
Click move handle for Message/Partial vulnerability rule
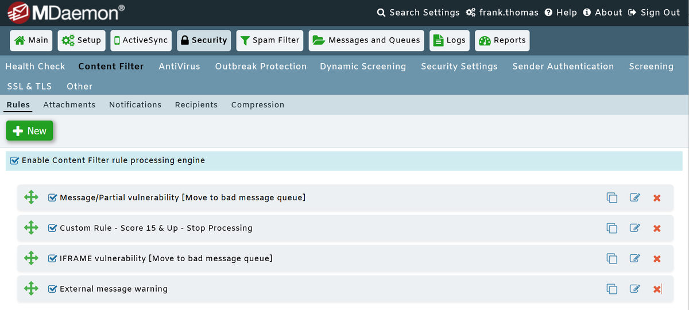[31, 197]
